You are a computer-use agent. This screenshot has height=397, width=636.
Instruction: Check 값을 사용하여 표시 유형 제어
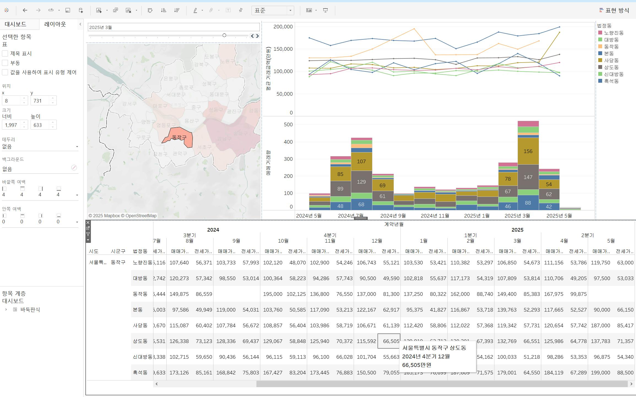[x=5, y=72]
